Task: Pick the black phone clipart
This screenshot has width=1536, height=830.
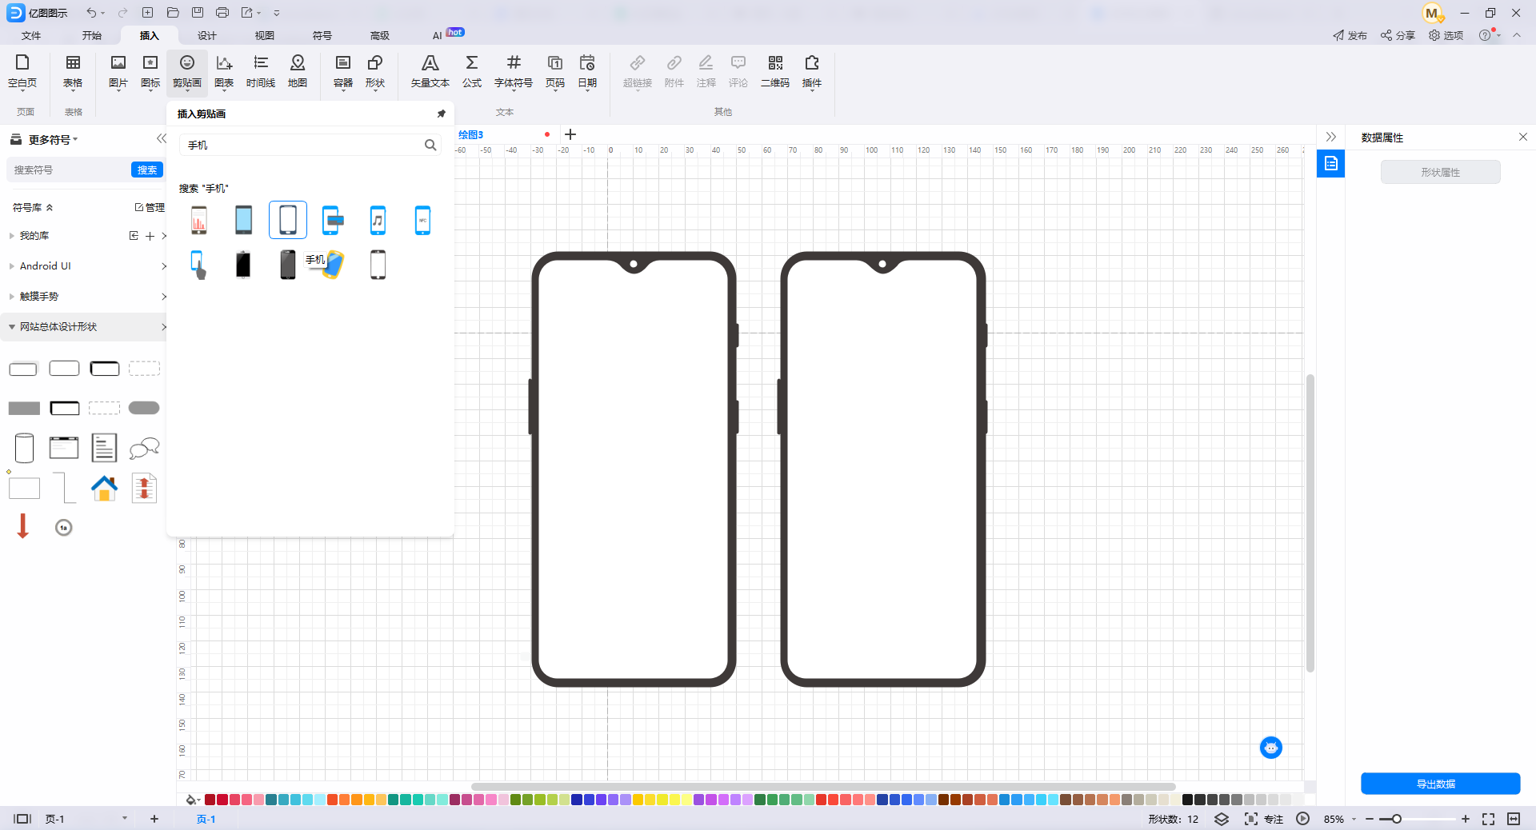Action: click(243, 264)
